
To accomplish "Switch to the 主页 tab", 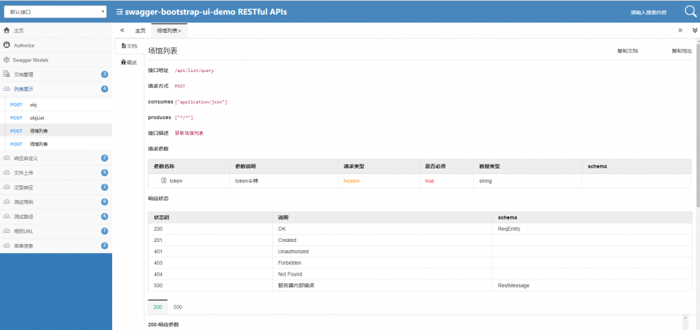I will (140, 31).
